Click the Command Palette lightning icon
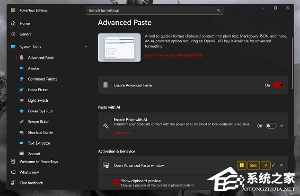 (x=21, y=79)
